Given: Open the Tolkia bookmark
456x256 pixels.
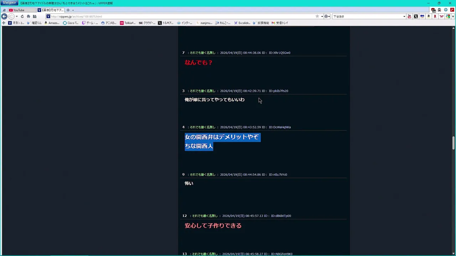Looking at the screenshot, I should click(x=128, y=23).
